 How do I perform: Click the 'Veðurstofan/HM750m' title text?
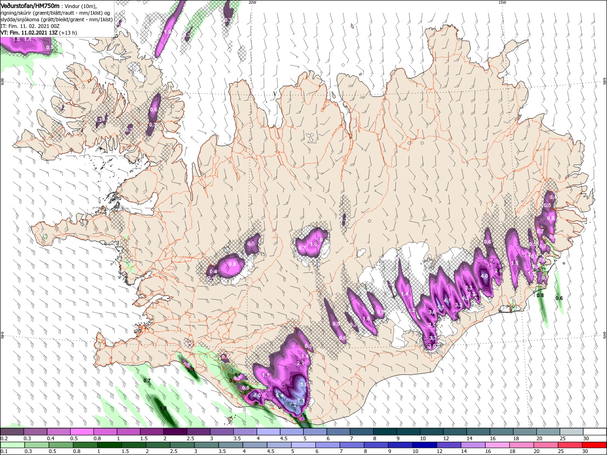click(x=30, y=6)
